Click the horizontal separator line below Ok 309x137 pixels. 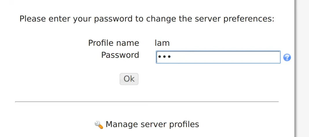pos(147,102)
